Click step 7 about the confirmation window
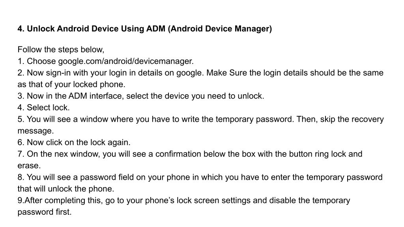404x227 pixels. 190,154
